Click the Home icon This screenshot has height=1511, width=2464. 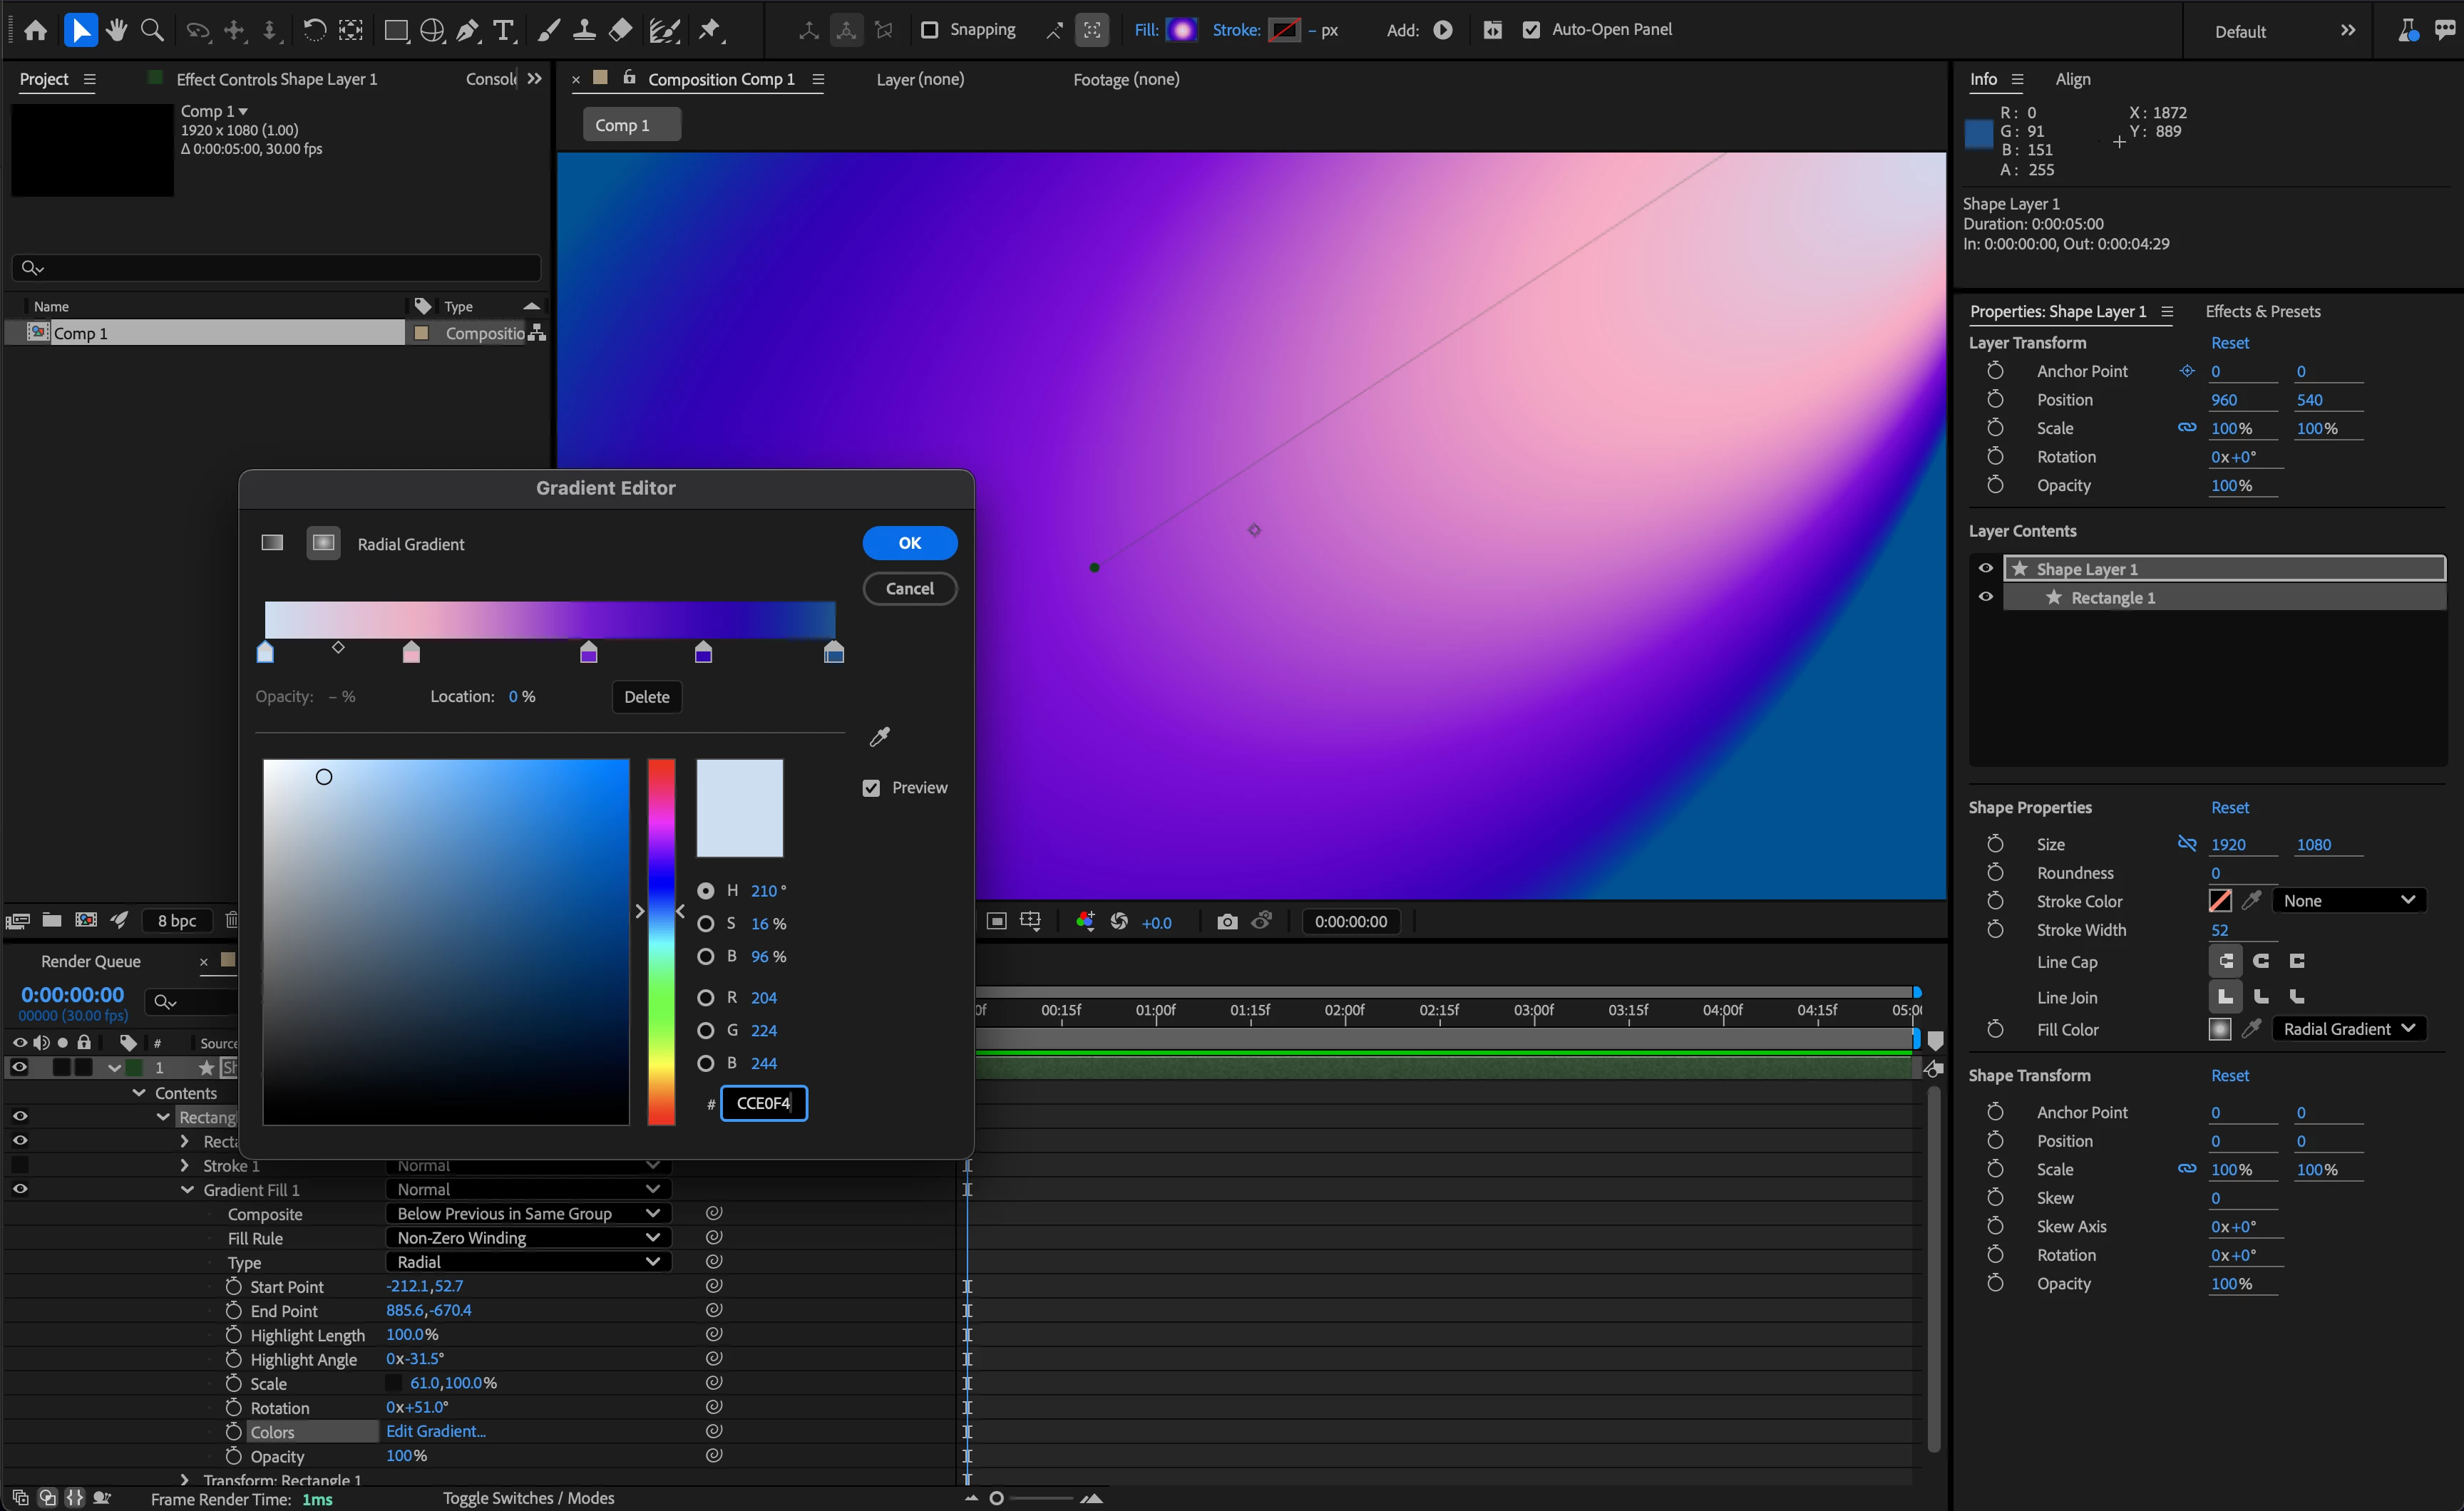click(35, 30)
